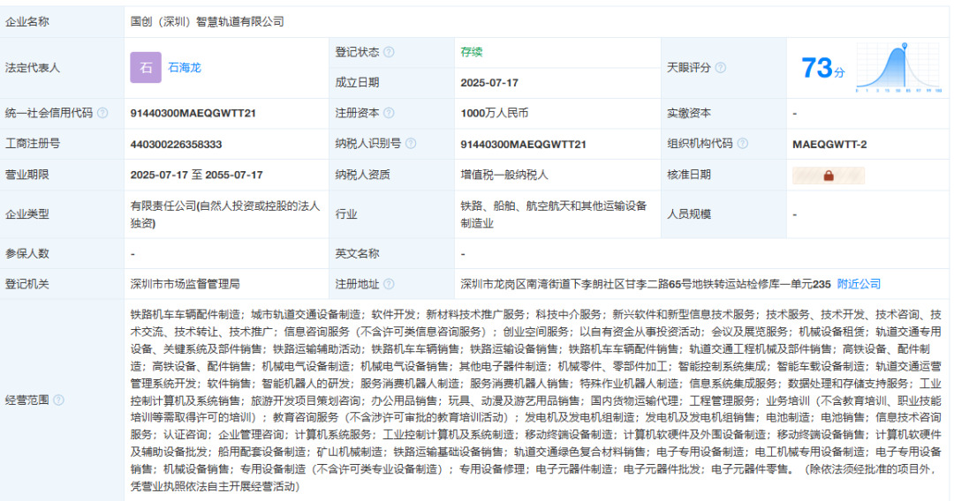Click help icon next to 组织机构代码
The width and height of the screenshot is (954, 501).
[x=743, y=144]
